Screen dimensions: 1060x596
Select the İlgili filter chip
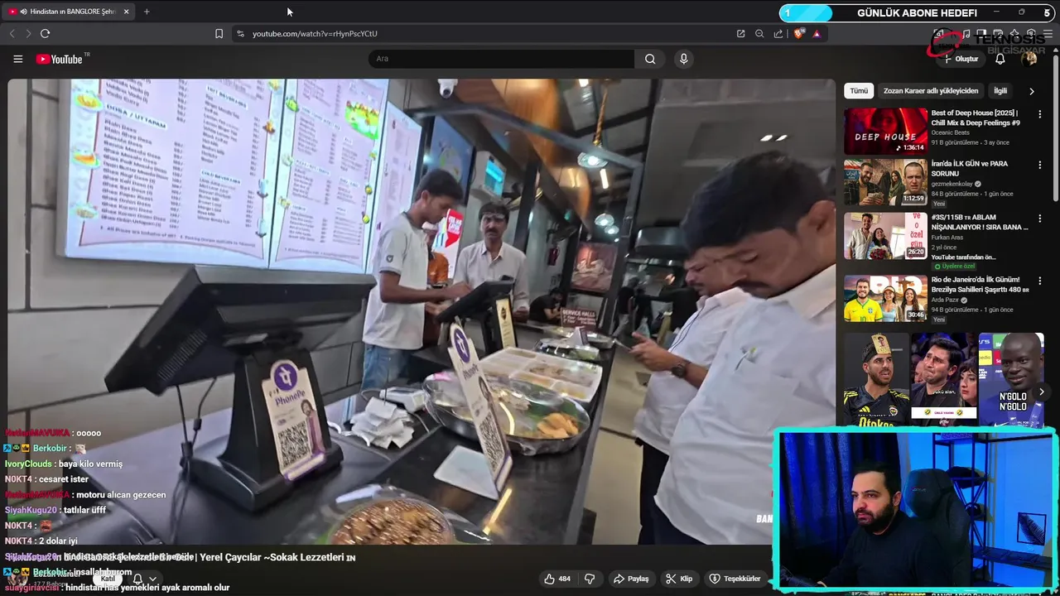(x=1000, y=91)
